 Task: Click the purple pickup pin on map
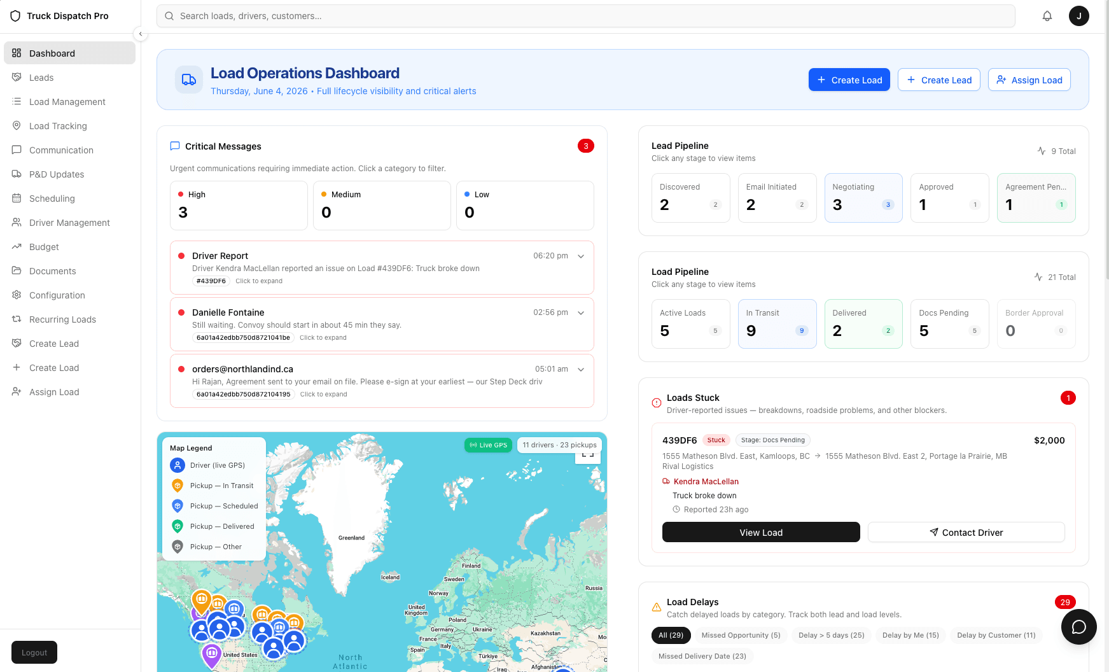click(x=212, y=655)
